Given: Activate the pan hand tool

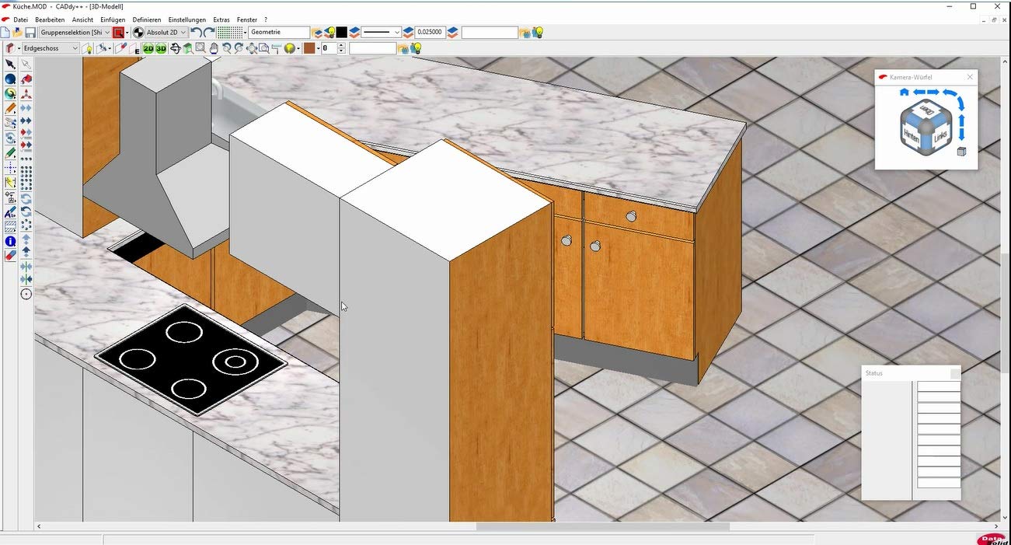Looking at the screenshot, I should point(213,48).
